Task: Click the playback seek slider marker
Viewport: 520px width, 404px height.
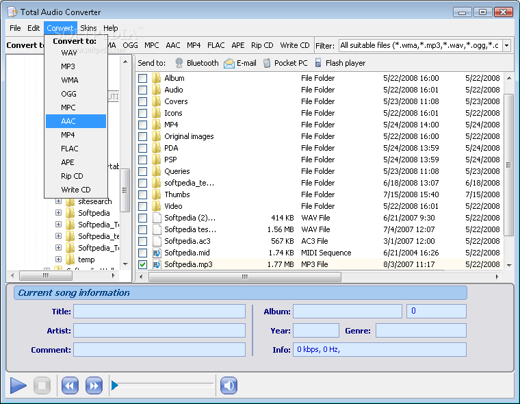Action: click(115, 386)
